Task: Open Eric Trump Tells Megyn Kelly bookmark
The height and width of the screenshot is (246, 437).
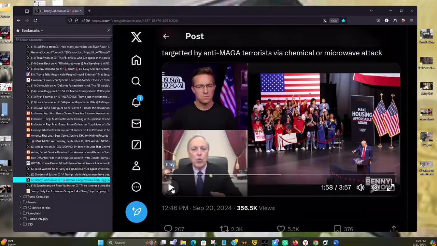Action: click(68, 74)
